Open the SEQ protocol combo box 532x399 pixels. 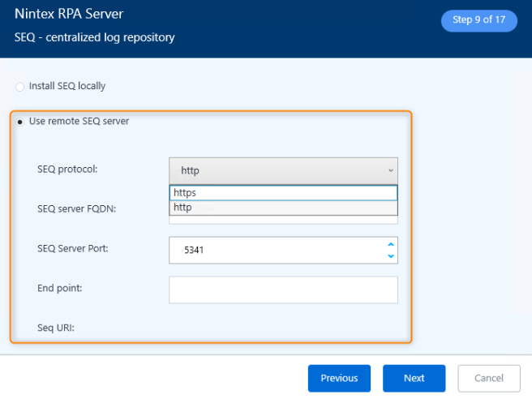(x=276, y=170)
